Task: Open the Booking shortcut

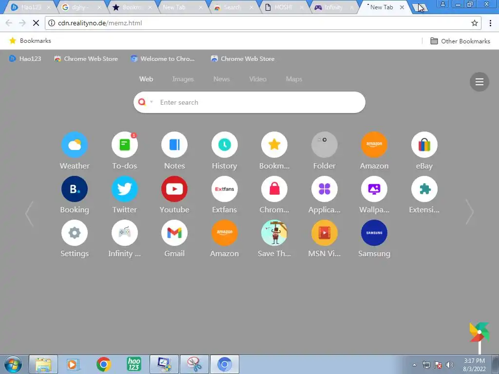Action: pyautogui.click(x=75, y=189)
